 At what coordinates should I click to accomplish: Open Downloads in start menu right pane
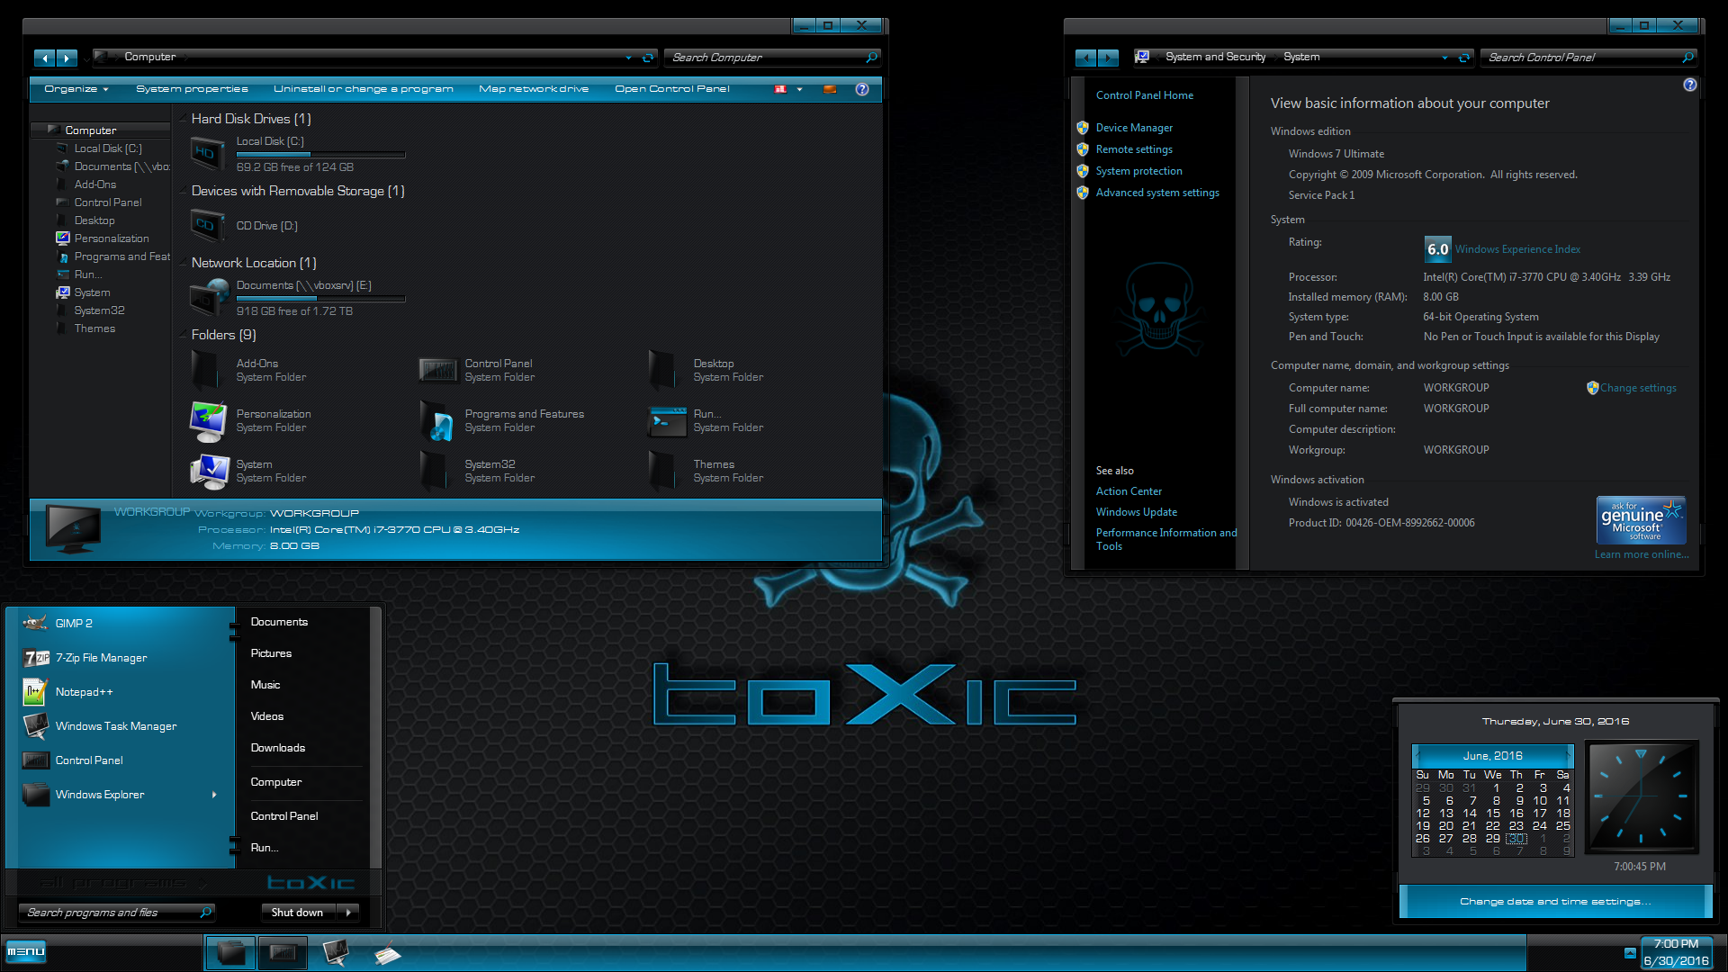point(278,748)
